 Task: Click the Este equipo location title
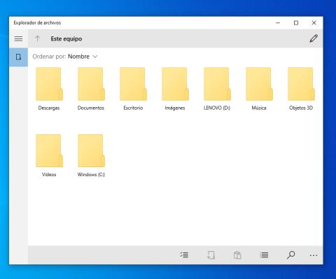click(x=66, y=39)
